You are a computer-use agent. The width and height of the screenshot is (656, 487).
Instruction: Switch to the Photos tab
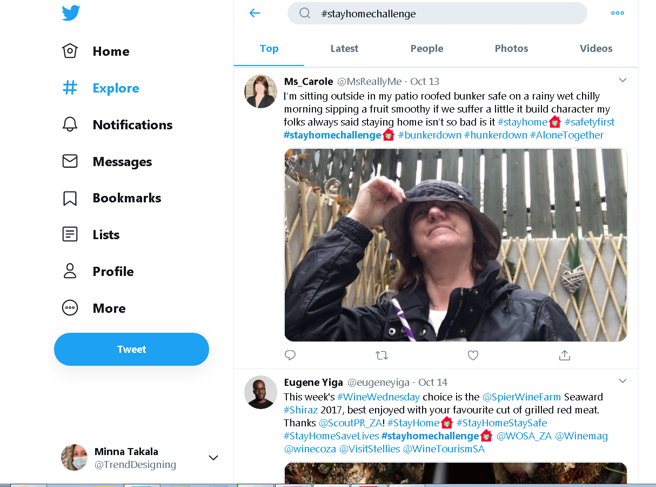click(511, 49)
